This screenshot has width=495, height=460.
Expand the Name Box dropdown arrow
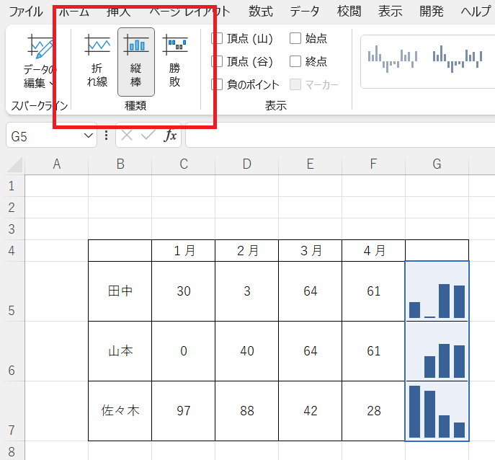(x=89, y=136)
